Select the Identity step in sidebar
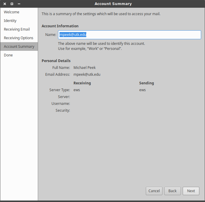 click(10, 21)
